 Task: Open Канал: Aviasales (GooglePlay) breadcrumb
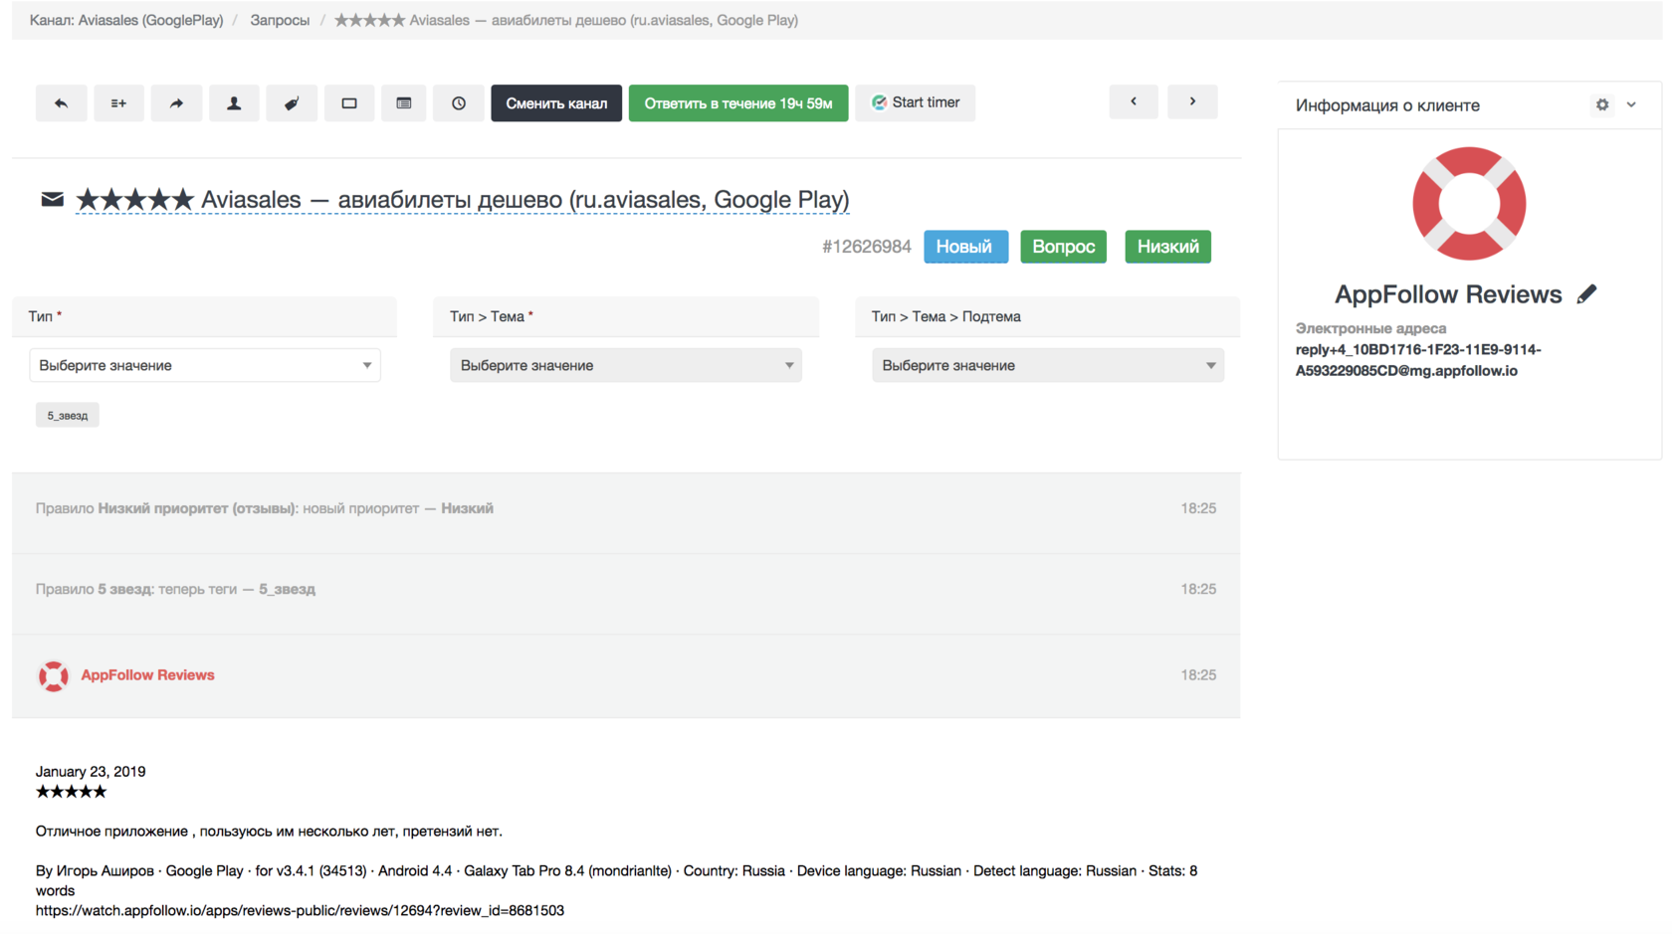pyautogui.click(x=126, y=20)
